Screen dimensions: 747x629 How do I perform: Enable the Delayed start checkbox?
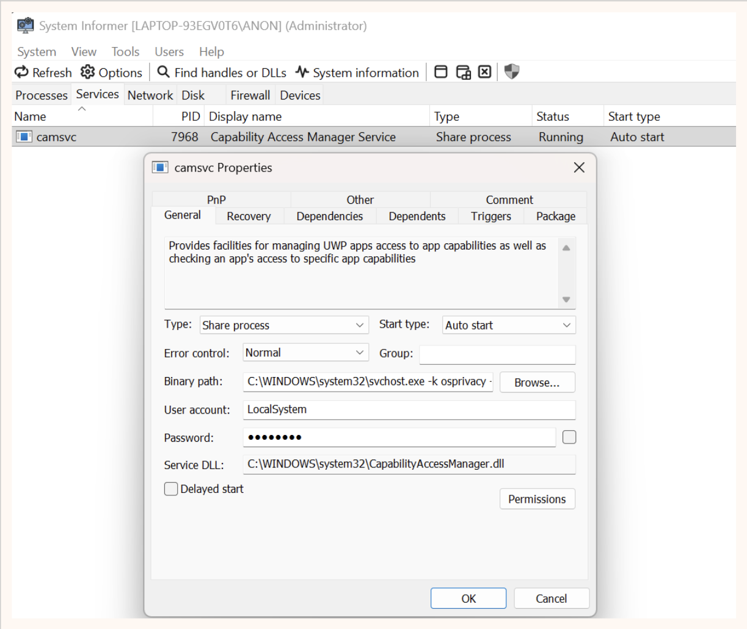tap(171, 489)
